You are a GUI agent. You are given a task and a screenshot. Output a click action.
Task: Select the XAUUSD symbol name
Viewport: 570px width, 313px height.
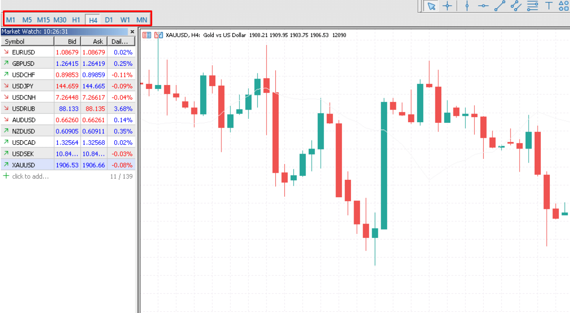24,165
